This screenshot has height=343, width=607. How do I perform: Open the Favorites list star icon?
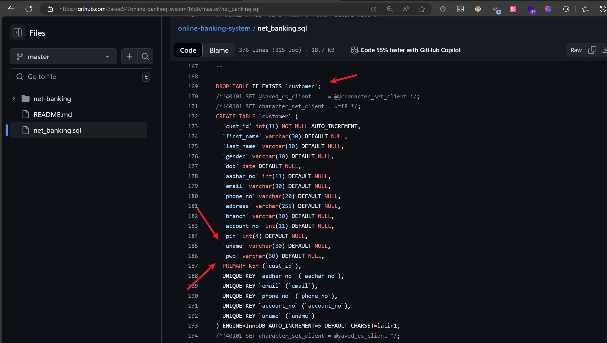pyautogui.click(x=585, y=9)
